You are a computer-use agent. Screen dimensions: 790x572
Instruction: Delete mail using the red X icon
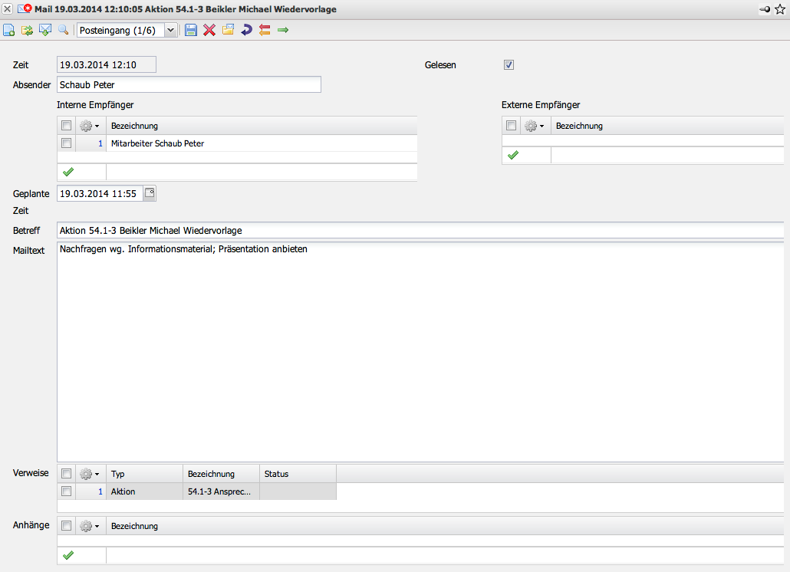click(209, 30)
